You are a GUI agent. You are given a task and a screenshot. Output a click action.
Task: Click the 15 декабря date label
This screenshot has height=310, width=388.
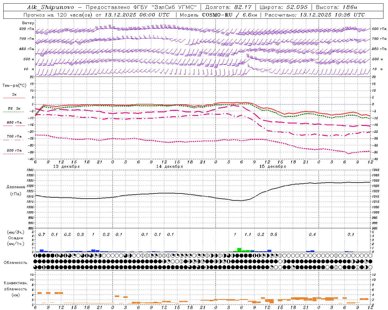273,167
